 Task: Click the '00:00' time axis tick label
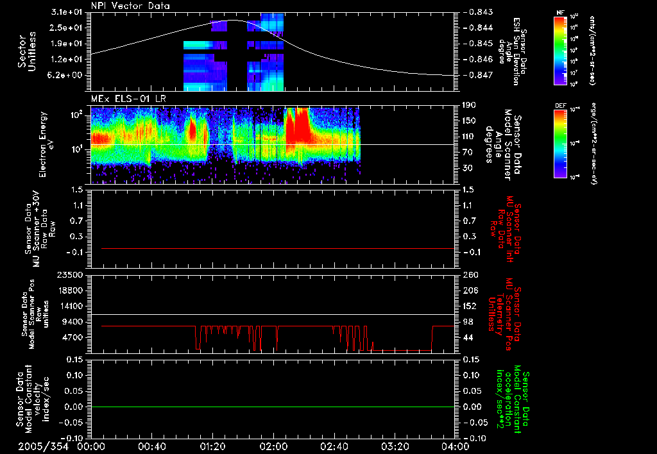point(91,446)
